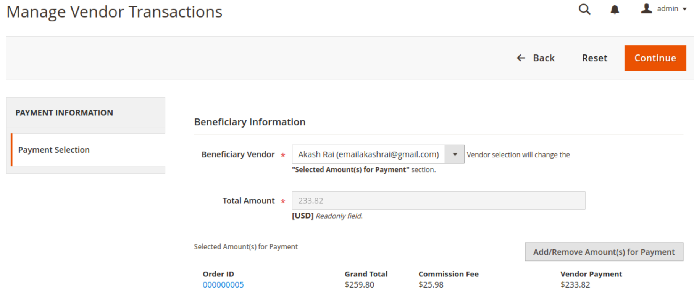Click the Grand Total value $259.80
The image size is (694, 294).
tap(359, 285)
